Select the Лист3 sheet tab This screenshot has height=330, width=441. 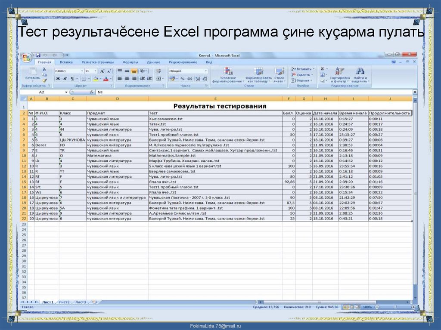tap(81, 302)
